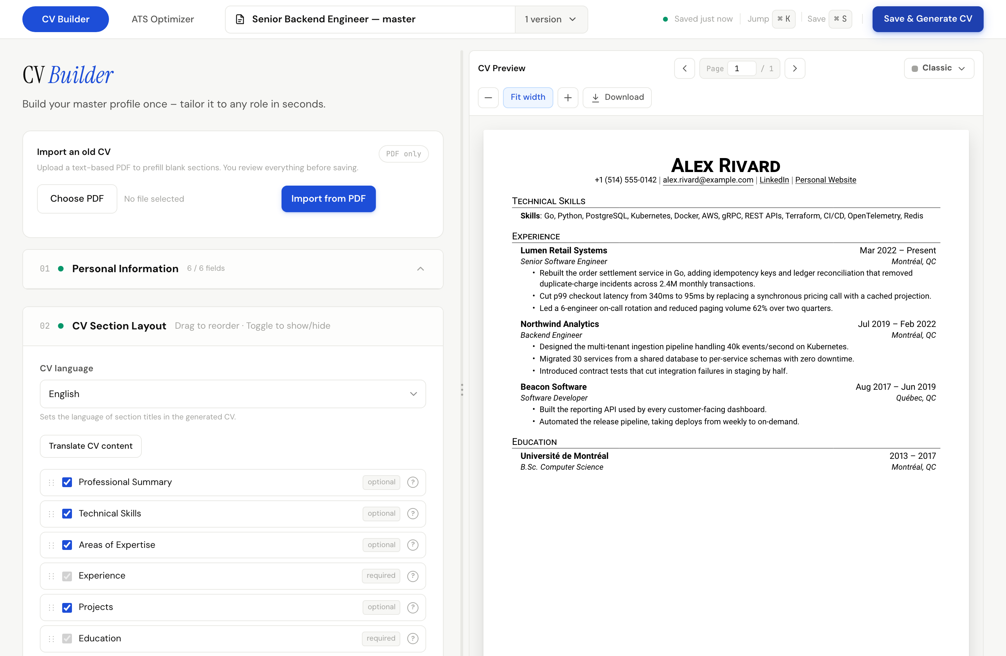
Task: Open the Classic template dropdown
Action: [939, 68]
